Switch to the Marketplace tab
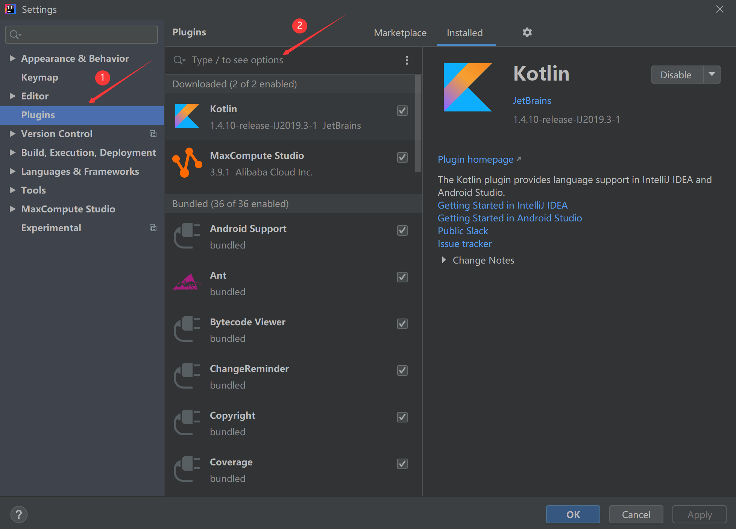 [400, 33]
